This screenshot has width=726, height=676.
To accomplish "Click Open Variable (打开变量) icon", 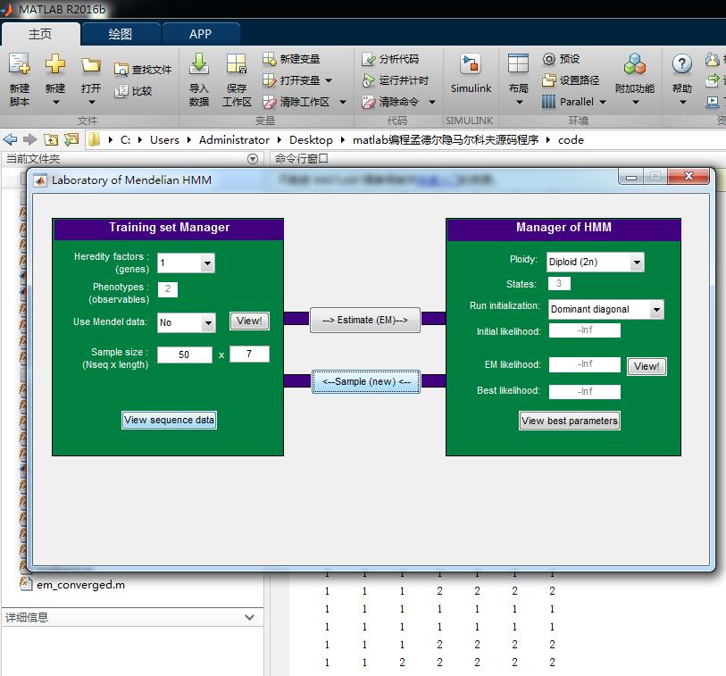I will [269, 80].
